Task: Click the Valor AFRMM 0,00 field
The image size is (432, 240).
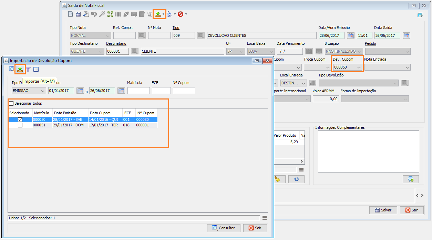Action: [326, 99]
